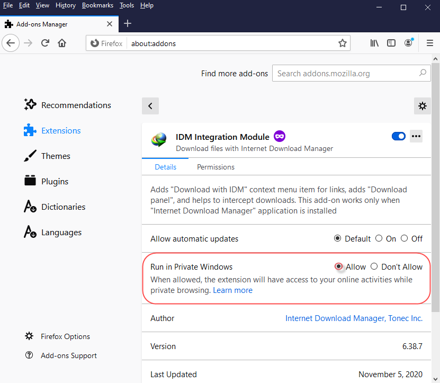
Task: Open Firefox Options link
Action: 58,336
